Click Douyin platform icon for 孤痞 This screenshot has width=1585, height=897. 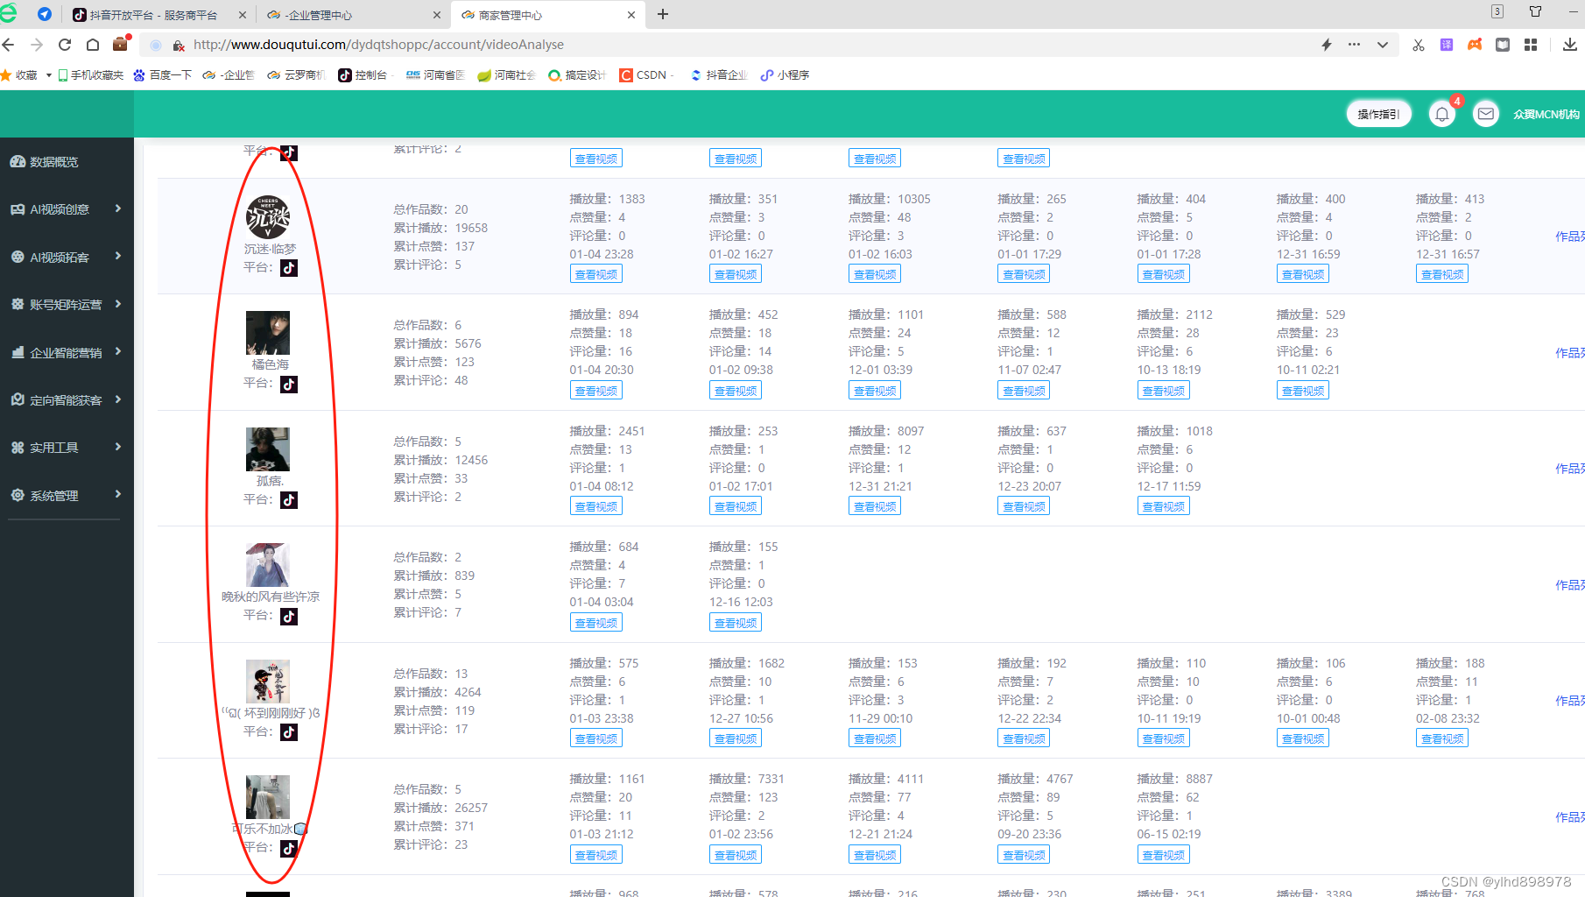click(289, 500)
